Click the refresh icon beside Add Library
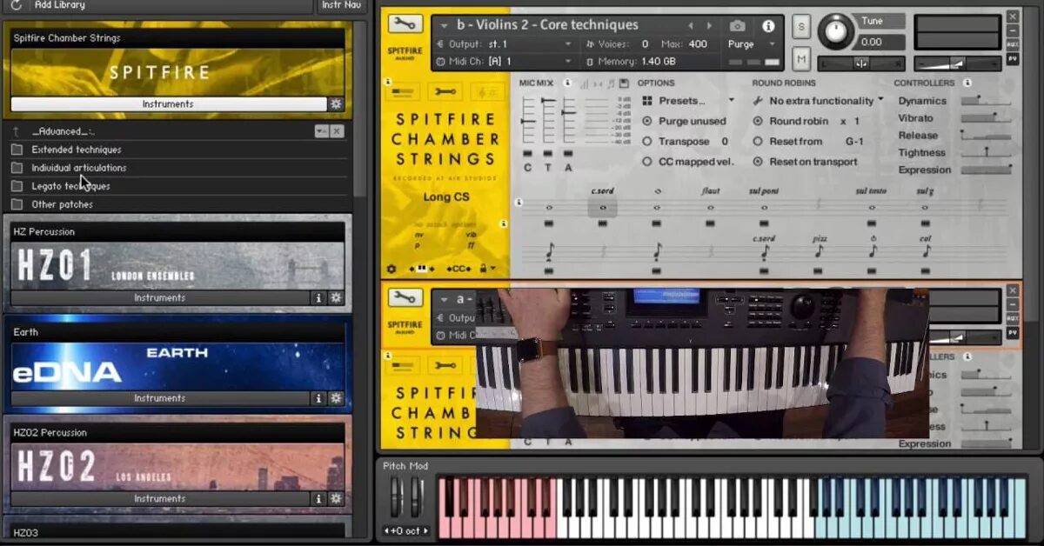The image size is (1044, 546). [16, 5]
